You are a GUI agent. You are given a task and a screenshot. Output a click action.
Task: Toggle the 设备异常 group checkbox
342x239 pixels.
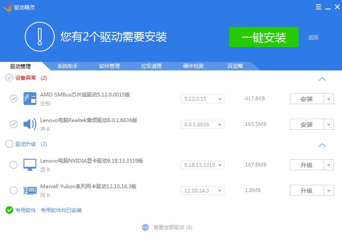point(9,78)
